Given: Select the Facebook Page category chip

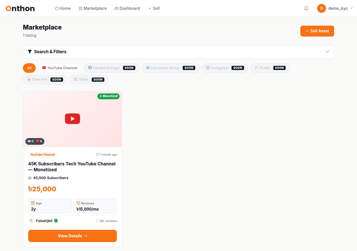Looking at the screenshot, I should [x=112, y=68].
